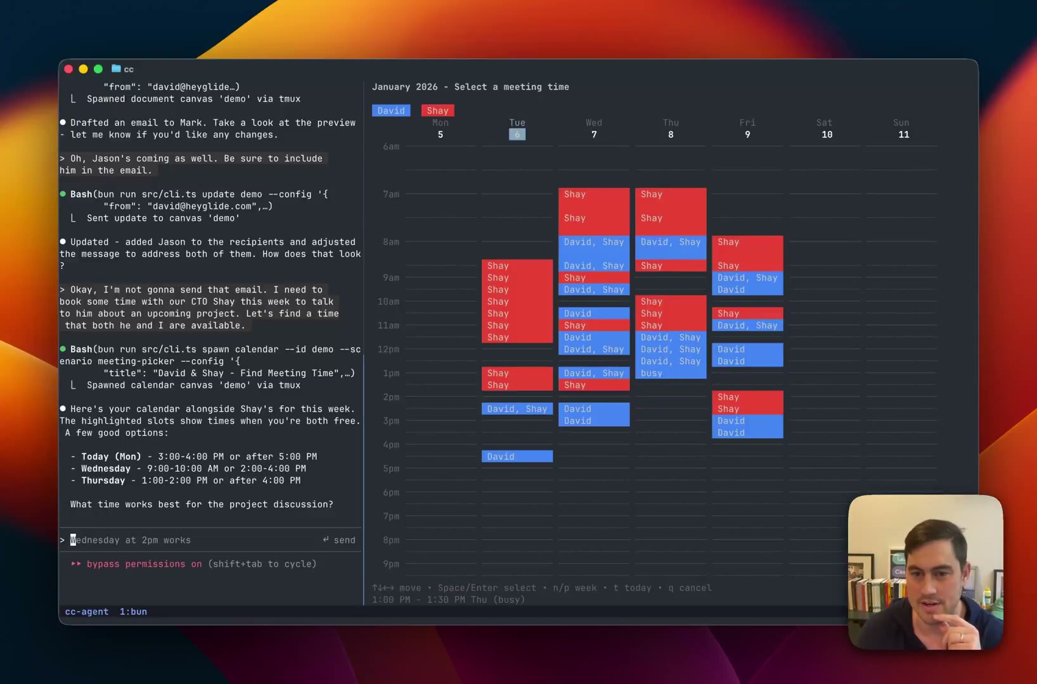The width and height of the screenshot is (1037, 684).
Task: Select the highlighted Tue 6 date cell
Action: (x=517, y=134)
